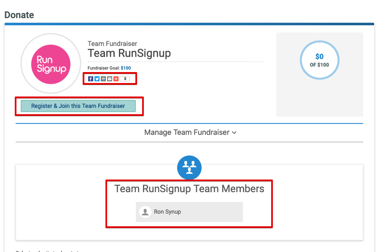Click the $0 of $100 progress ring
Viewport: 380px width, 252px height.
(x=320, y=60)
